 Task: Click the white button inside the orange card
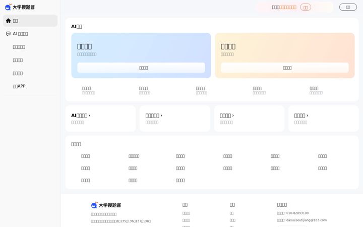click(285, 68)
